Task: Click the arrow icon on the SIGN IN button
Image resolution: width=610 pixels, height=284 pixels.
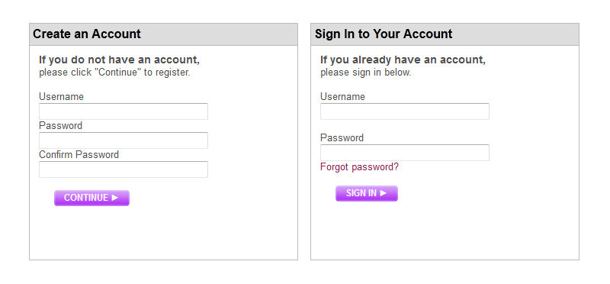Action: [x=384, y=193]
